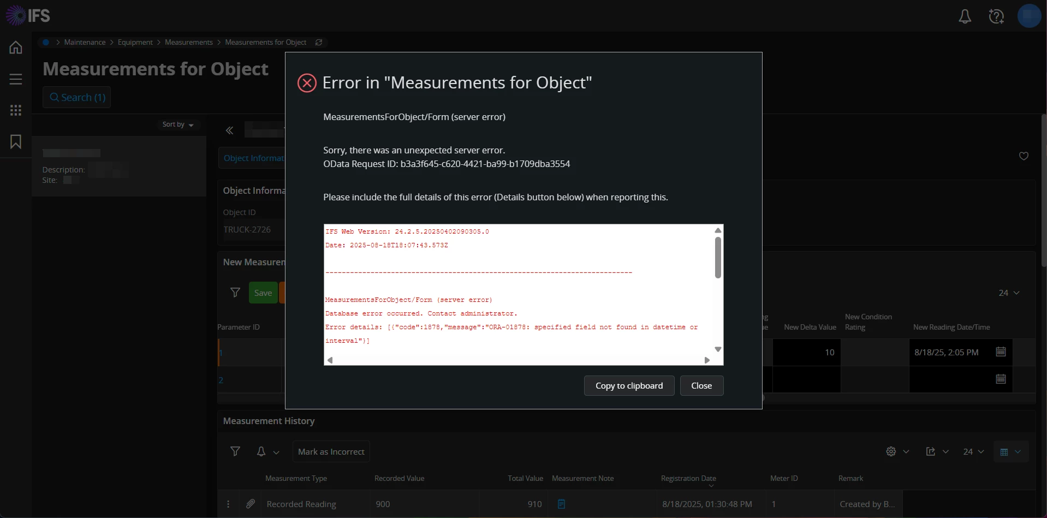Screen dimensions: 1047x518
Task: Open Maintenance in breadcrumb
Action: tap(85, 42)
